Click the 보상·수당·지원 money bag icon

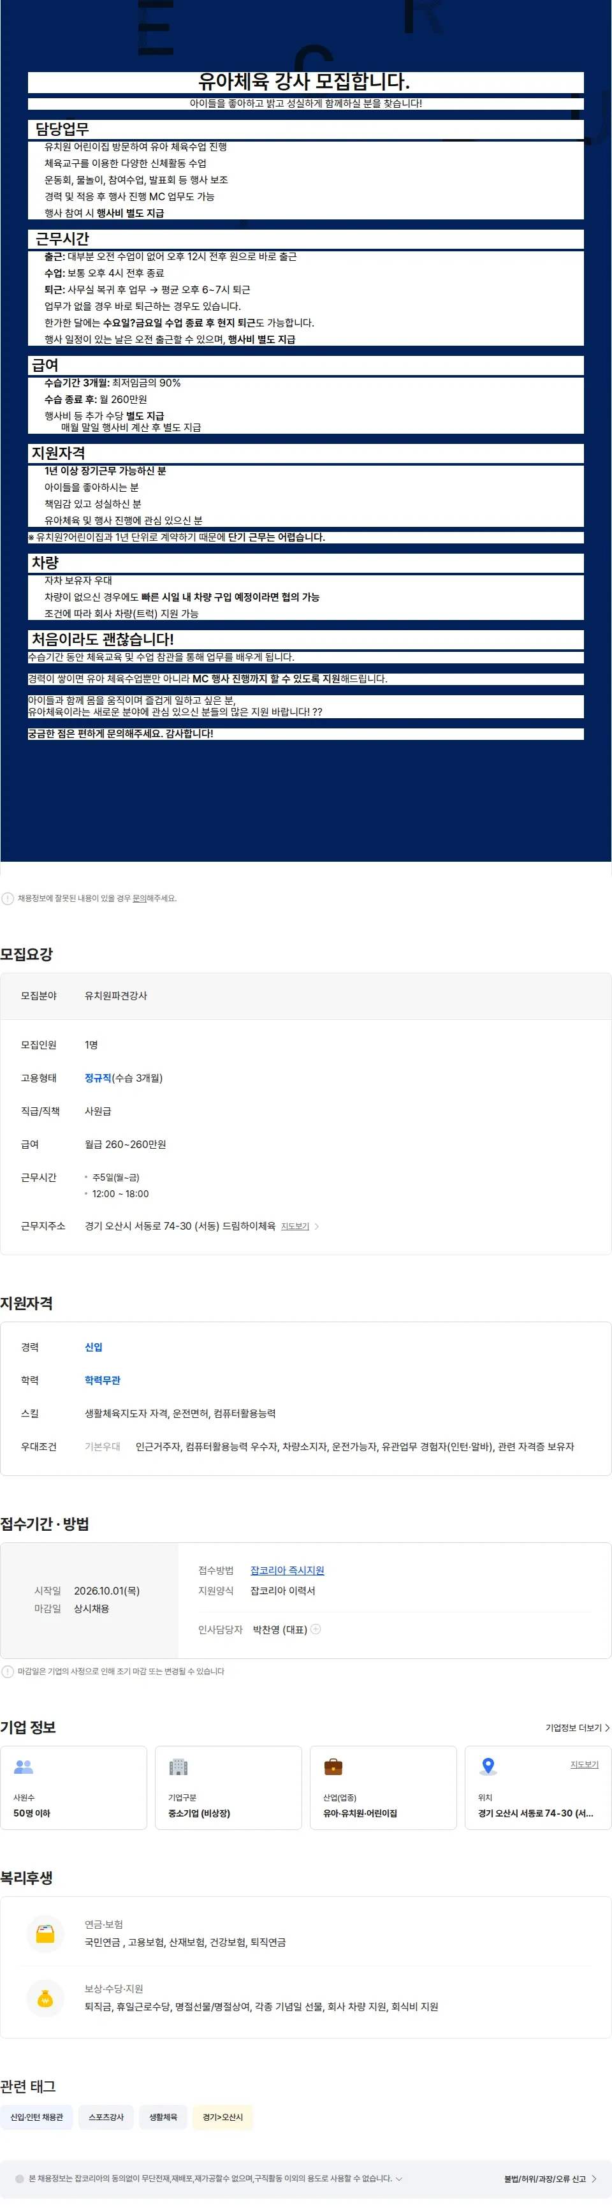point(45,1997)
